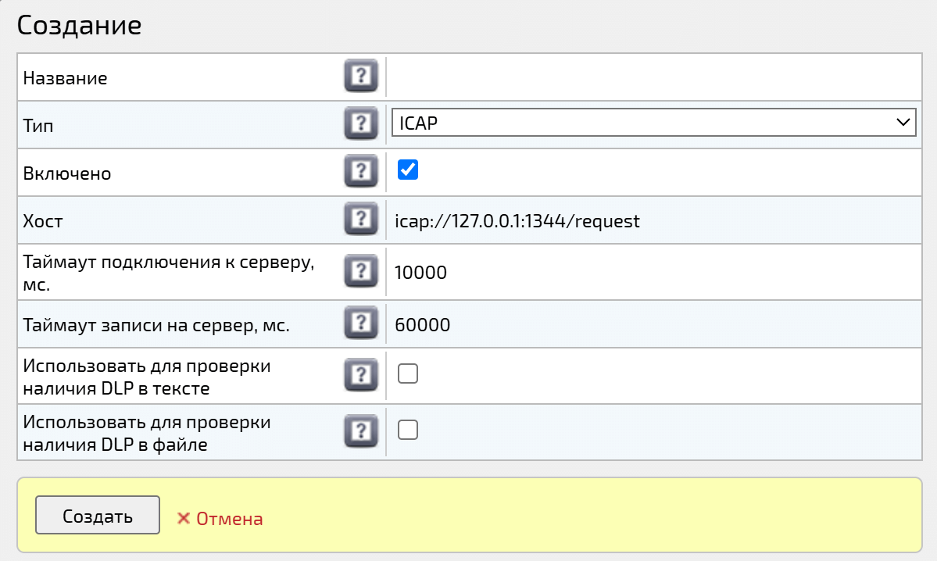Image resolution: width=937 pixels, height=561 pixels.
Task: Open help for the Название field
Action: click(x=360, y=76)
